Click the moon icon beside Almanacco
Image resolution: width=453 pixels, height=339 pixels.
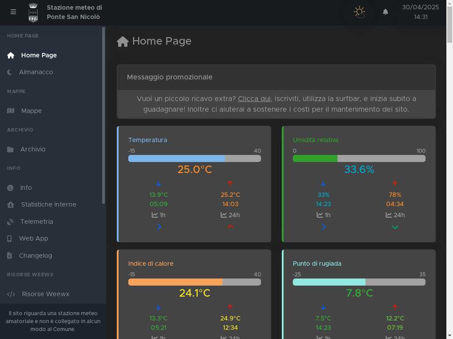click(10, 72)
